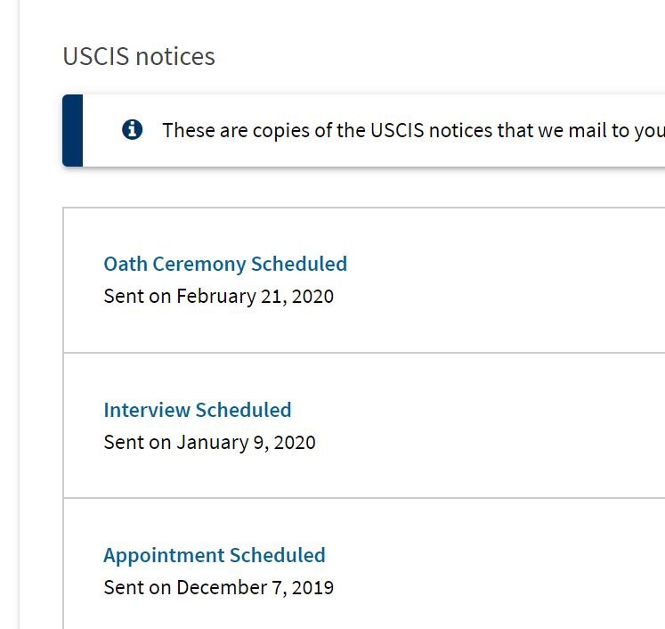Select the 'Sent on December 7, 2019' text

219,588
